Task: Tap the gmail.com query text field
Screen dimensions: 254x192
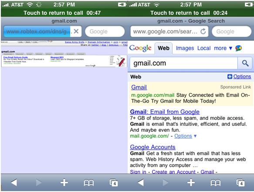Action: click(x=184, y=63)
